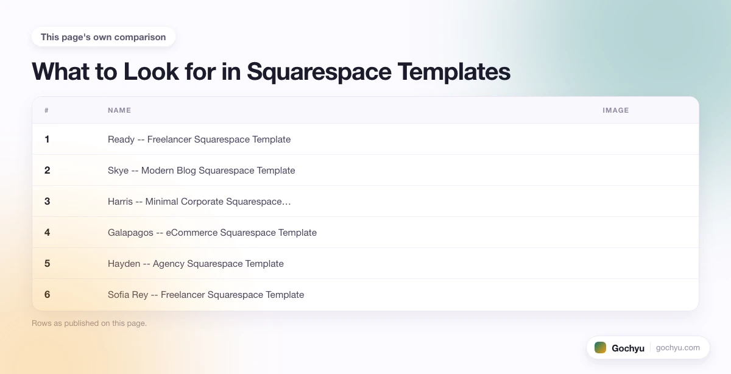The height and width of the screenshot is (374, 731).
Task: Click row number 3 cell
Action: (47, 202)
